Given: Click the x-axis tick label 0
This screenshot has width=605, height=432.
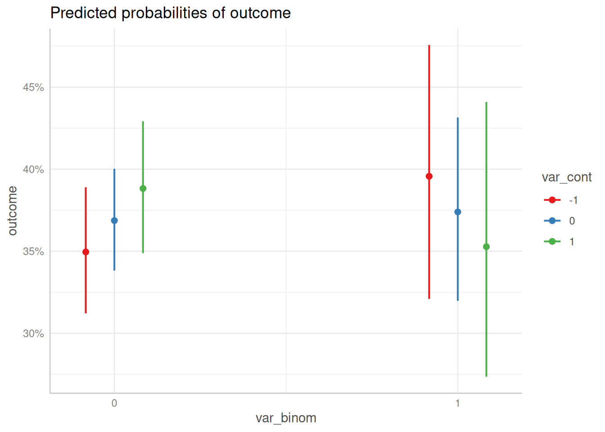Looking at the screenshot, I should 114,403.
